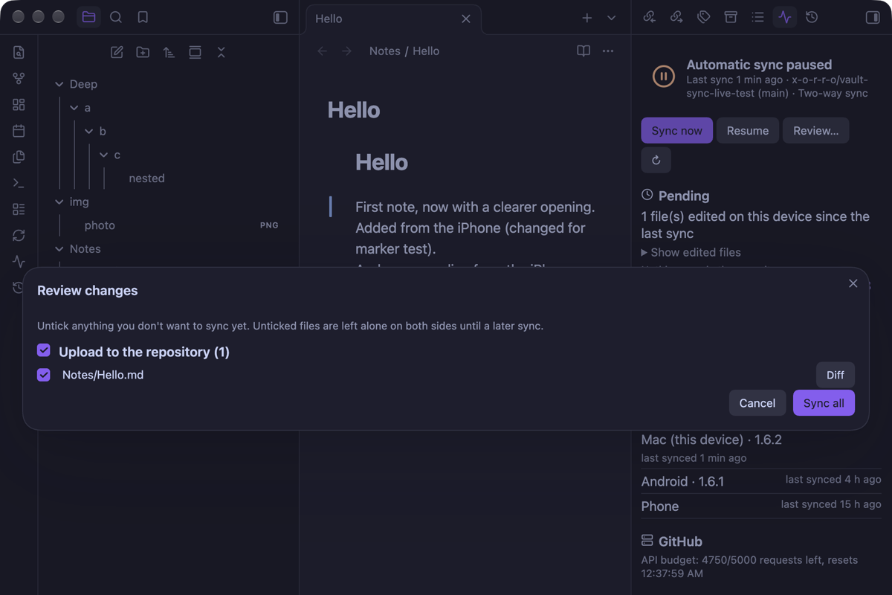Click the ribbon sync arrows icon
892x595 pixels.
coord(19,235)
